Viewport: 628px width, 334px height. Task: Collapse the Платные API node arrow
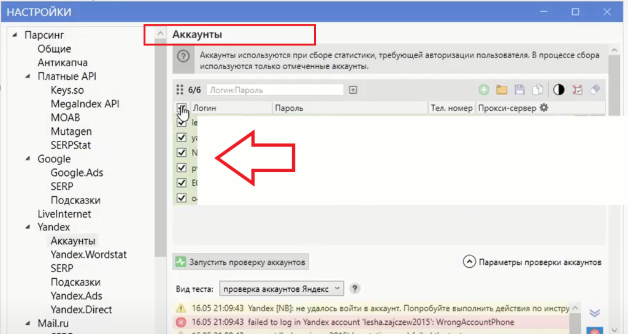point(28,76)
